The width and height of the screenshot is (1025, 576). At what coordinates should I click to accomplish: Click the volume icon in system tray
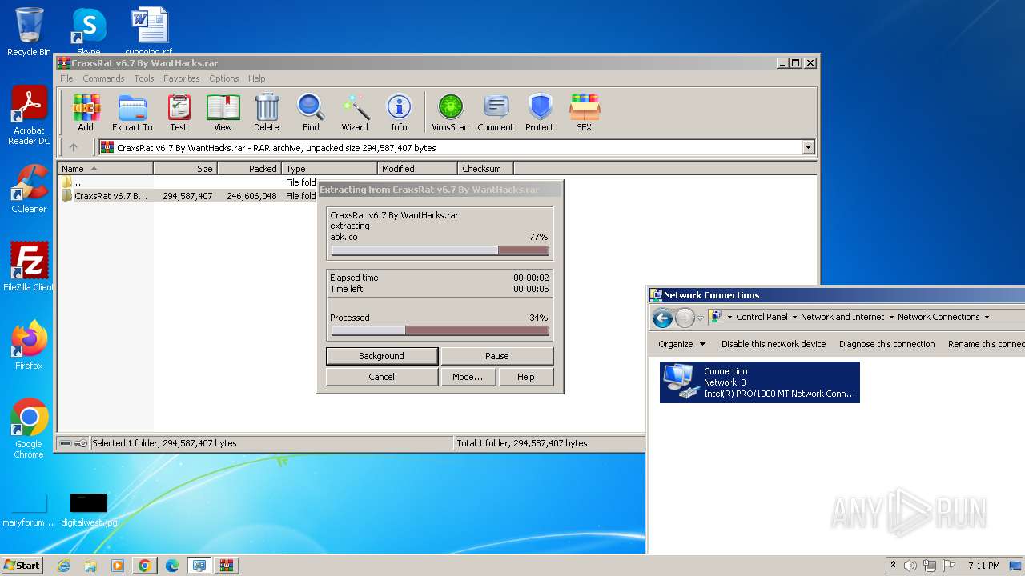(x=910, y=566)
